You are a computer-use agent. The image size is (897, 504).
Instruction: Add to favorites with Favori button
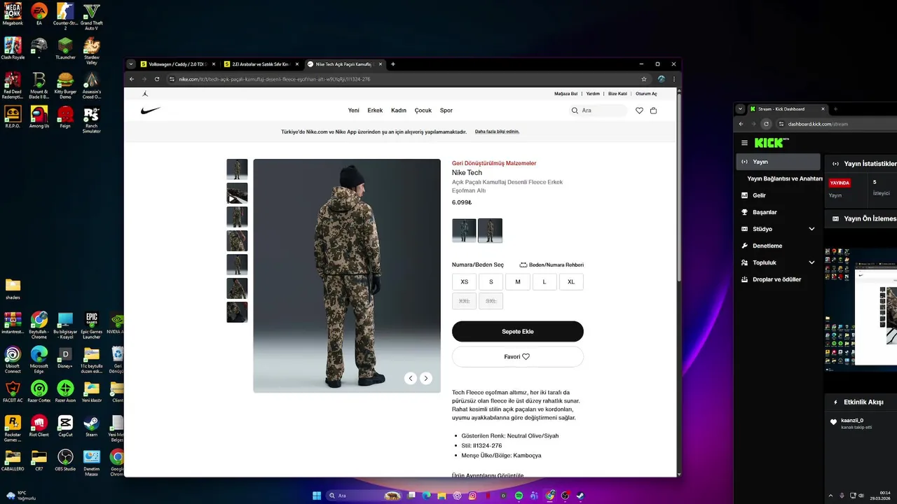pyautogui.click(x=518, y=356)
